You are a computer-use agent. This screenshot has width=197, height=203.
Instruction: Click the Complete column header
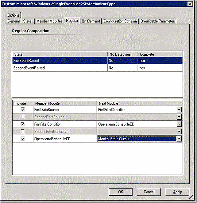tap(160, 54)
